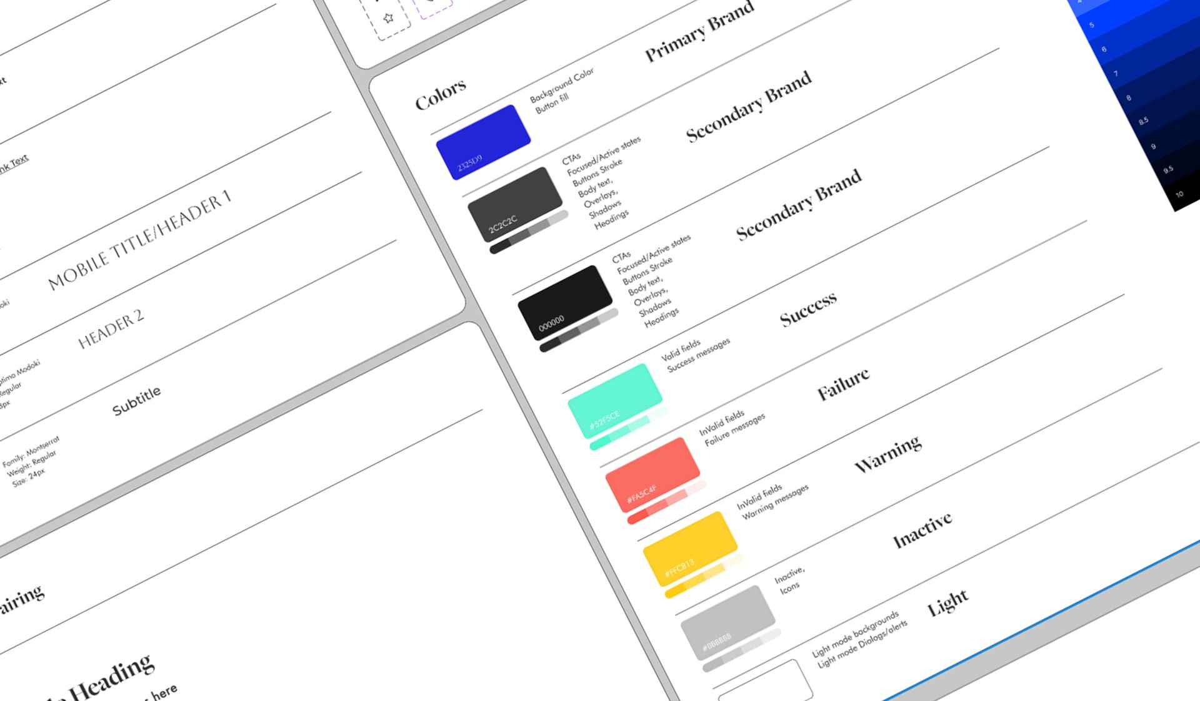The height and width of the screenshot is (701, 1200).
Task: Click the tint strip under the 2C2C2C swatch
Action: pos(529,232)
